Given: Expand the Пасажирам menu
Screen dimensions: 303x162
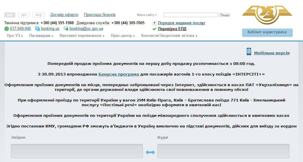Looking at the screenshot, I should [41, 36].
